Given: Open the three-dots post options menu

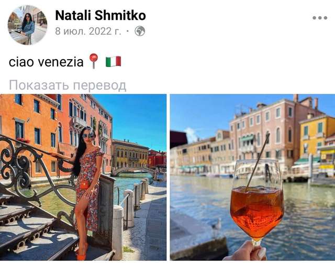Looking at the screenshot, I should coord(320,18).
